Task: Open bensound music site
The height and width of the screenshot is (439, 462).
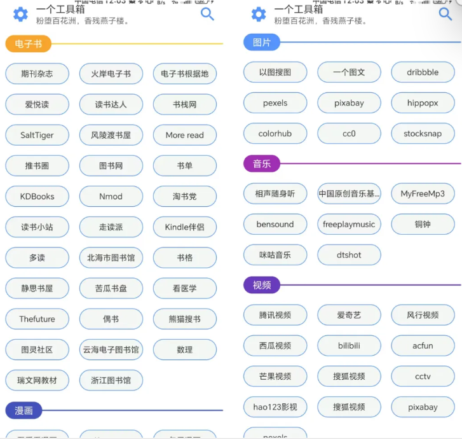Action: [x=275, y=224]
